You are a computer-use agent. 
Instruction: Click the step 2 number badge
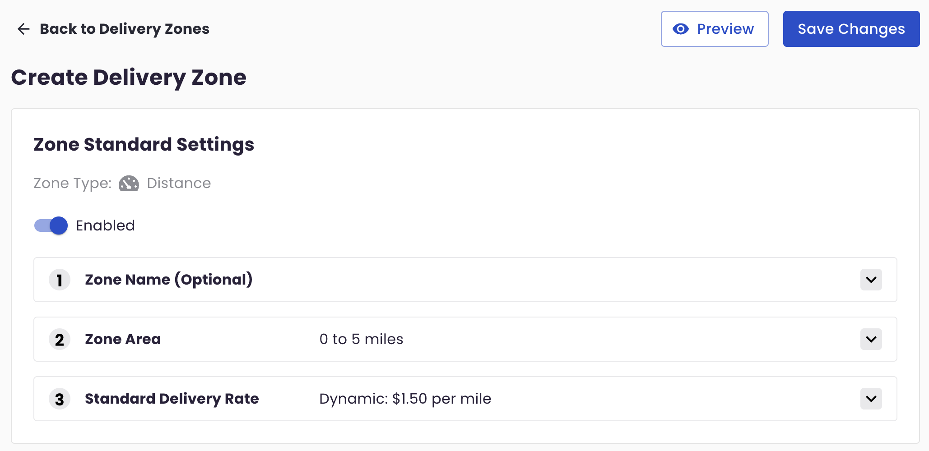point(60,339)
